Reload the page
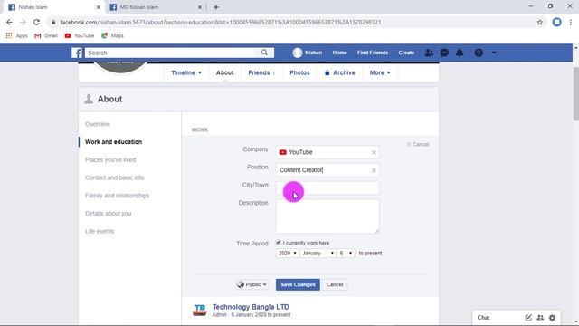The image size is (579, 326). [36, 22]
